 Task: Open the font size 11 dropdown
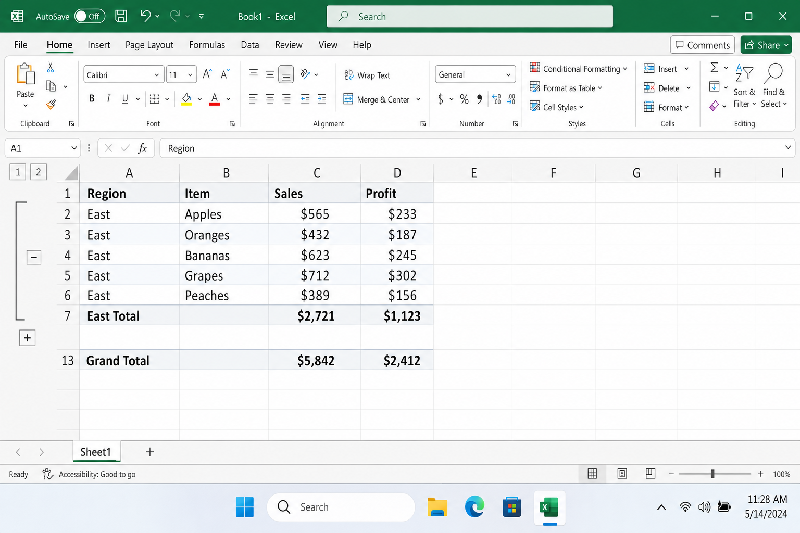tap(190, 75)
